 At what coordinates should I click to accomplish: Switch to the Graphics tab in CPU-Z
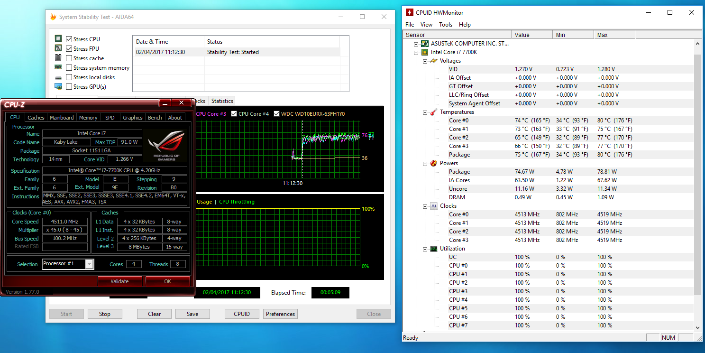[133, 118]
